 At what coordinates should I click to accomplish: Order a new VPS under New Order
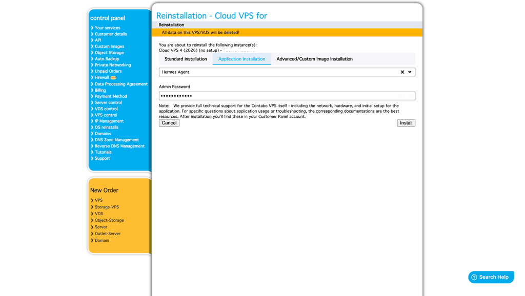point(98,200)
